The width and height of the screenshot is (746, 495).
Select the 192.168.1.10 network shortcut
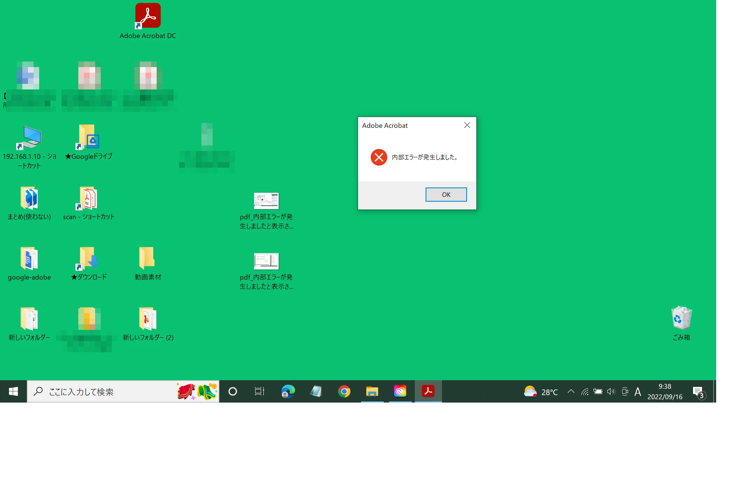tap(29, 138)
